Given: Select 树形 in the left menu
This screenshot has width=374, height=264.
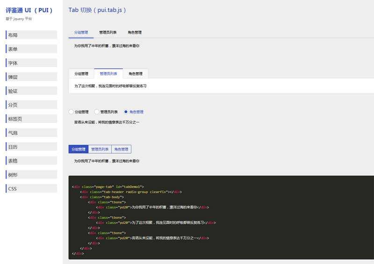Looking at the screenshot, I should [x=31, y=175].
